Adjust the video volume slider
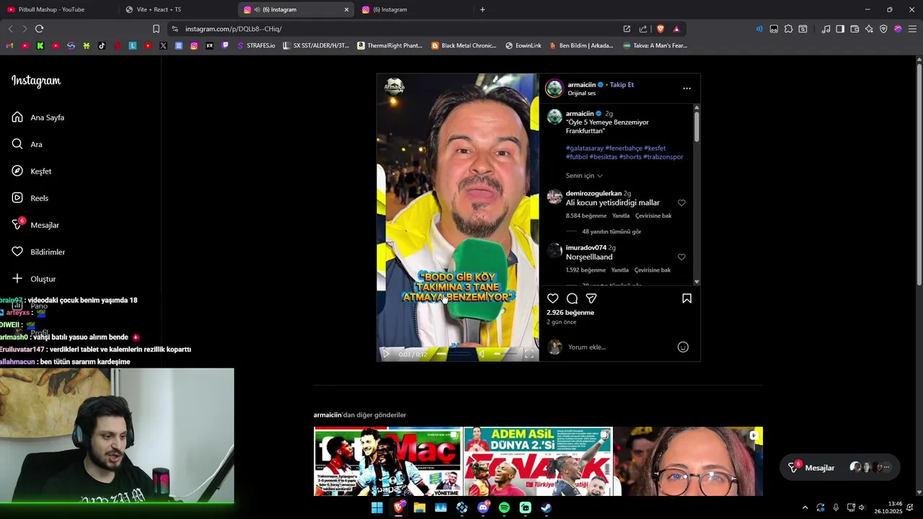 coord(504,354)
